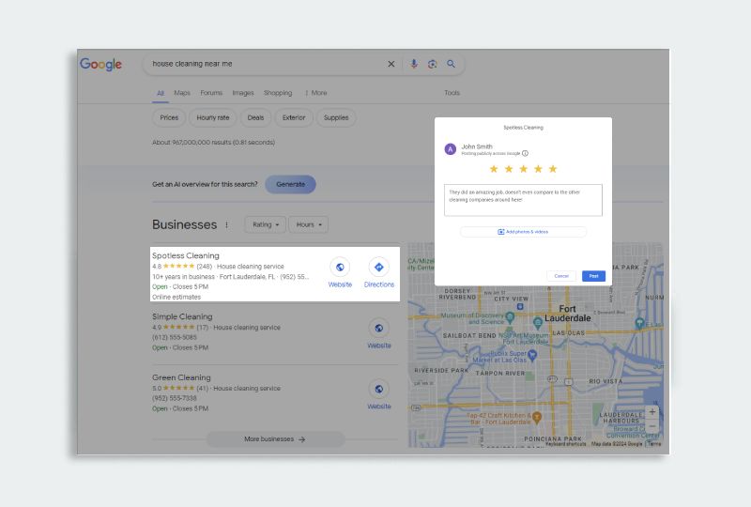751x507 pixels.
Task: Open Businesses section three-dot options
Action: (226, 224)
